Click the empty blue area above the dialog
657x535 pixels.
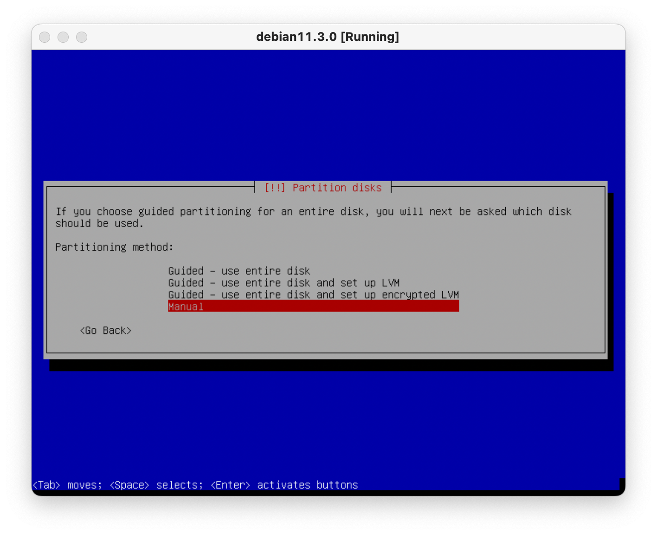click(328, 116)
